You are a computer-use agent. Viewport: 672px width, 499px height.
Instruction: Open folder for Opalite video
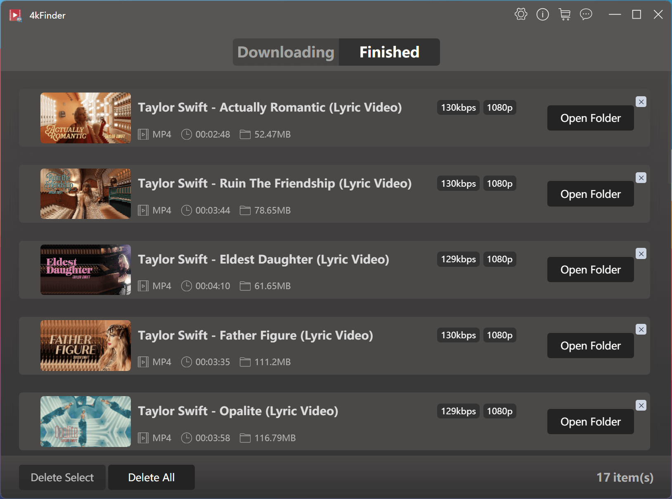[590, 422]
